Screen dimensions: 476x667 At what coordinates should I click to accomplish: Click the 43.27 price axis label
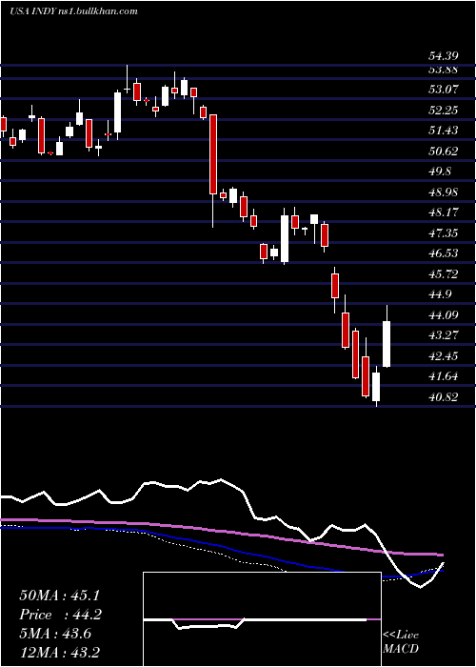point(443,335)
